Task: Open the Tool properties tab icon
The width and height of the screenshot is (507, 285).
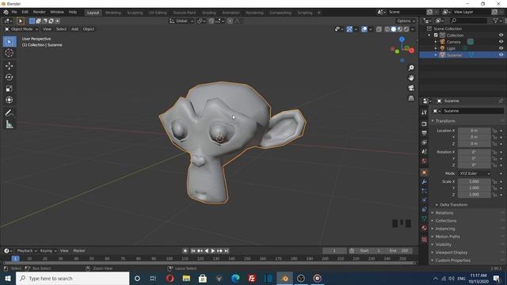Action: (425, 112)
